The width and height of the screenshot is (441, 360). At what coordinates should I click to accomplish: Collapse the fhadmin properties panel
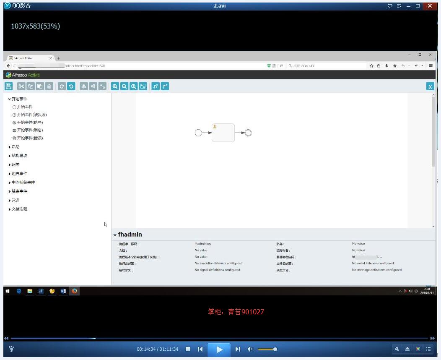click(115, 235)
